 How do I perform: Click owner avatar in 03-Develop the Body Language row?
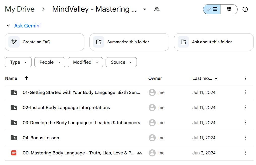152,123
